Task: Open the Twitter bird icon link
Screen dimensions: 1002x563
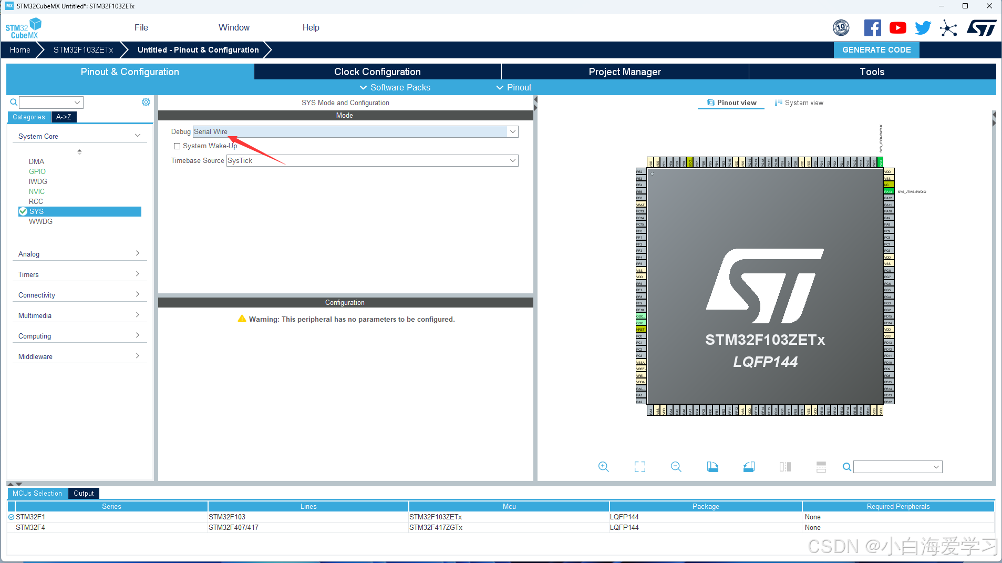Action: pyautogui.click(x=923, y=28)
